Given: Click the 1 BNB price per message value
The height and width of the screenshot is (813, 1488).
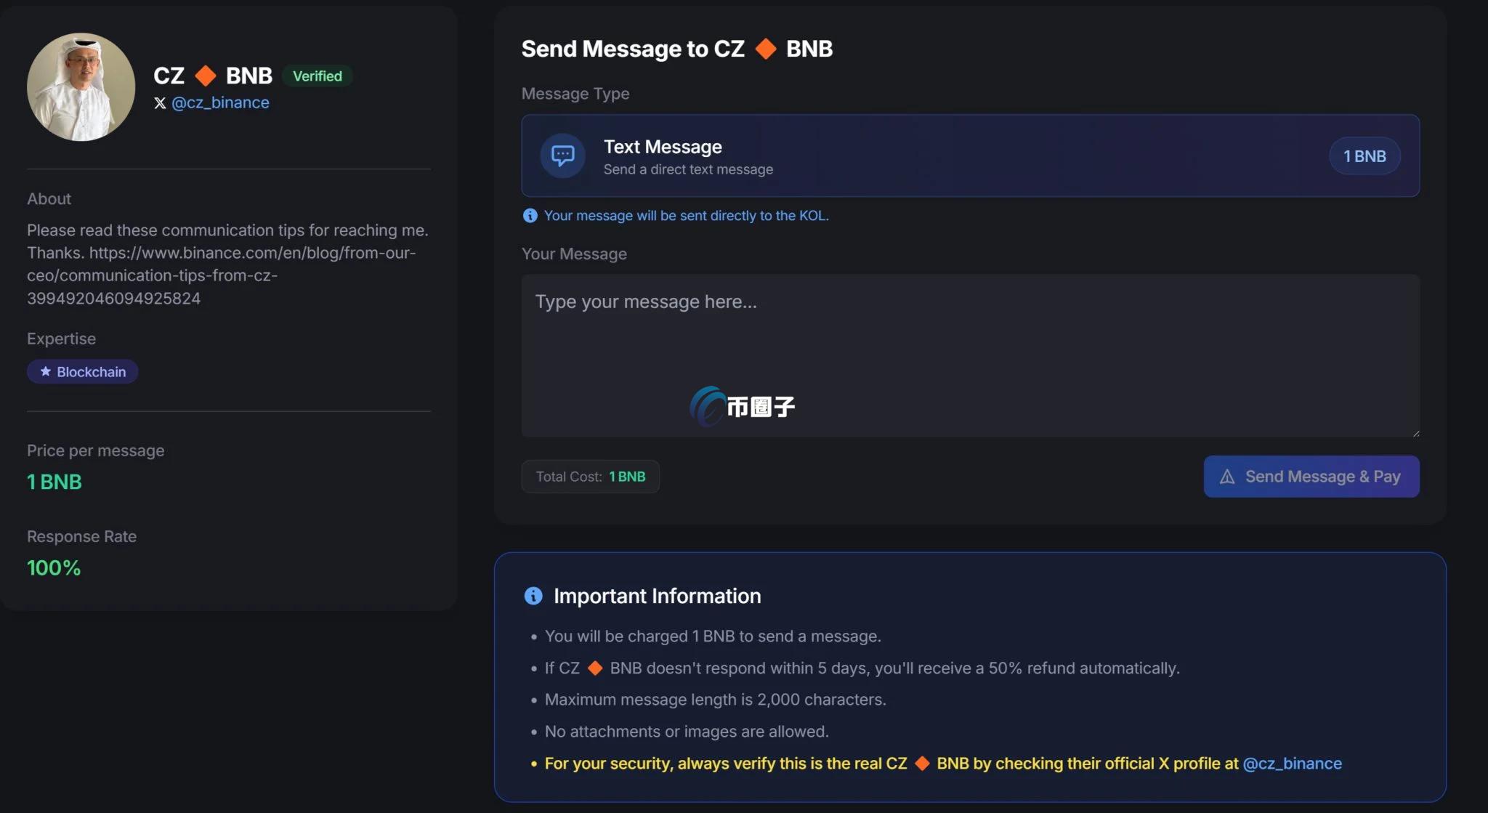Looking at the screenshot, I should coord(54,482).
